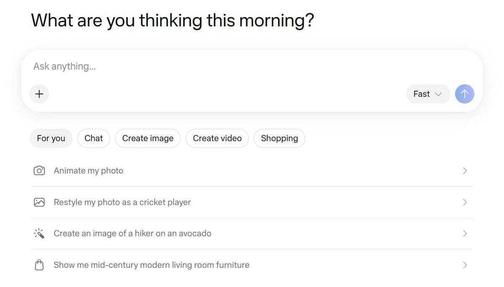Open the attachment plus icon
504x287 pixels.
(x=39, y=94)
